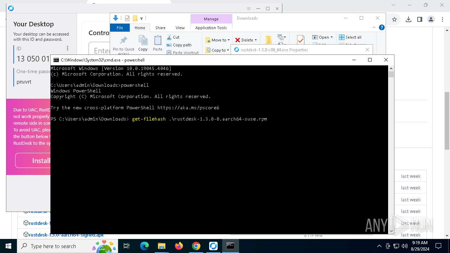Open Chrome from taskbar

click(x=196, y=246)
